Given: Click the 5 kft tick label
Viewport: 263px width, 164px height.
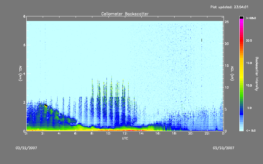Looking at the screenshot, I should pos(226,109).
